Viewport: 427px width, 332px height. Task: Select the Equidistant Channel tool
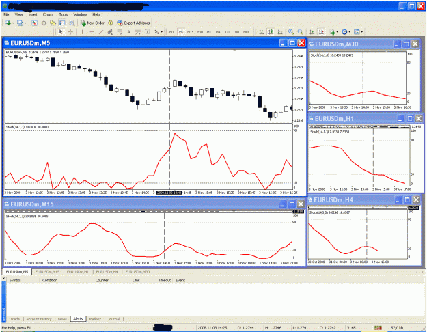[x=110, y=32]
